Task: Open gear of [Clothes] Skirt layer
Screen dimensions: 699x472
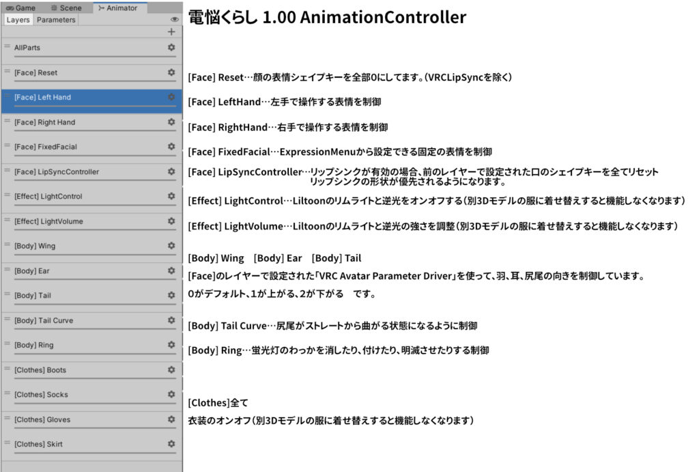Action: [171, 443]
